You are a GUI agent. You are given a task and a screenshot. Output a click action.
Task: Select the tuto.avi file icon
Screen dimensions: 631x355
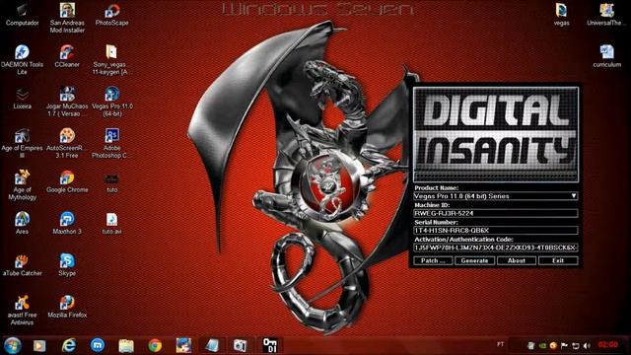[x=111, y=224]
